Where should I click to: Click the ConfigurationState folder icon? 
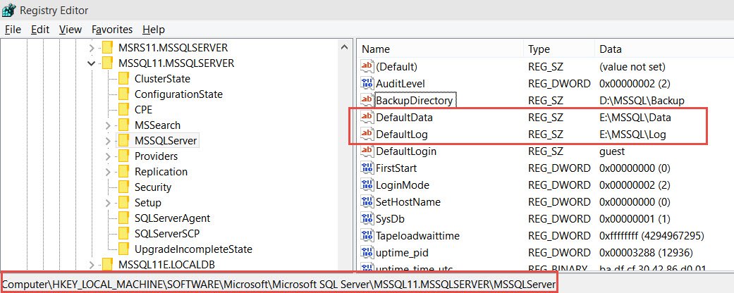coord(123,94)
